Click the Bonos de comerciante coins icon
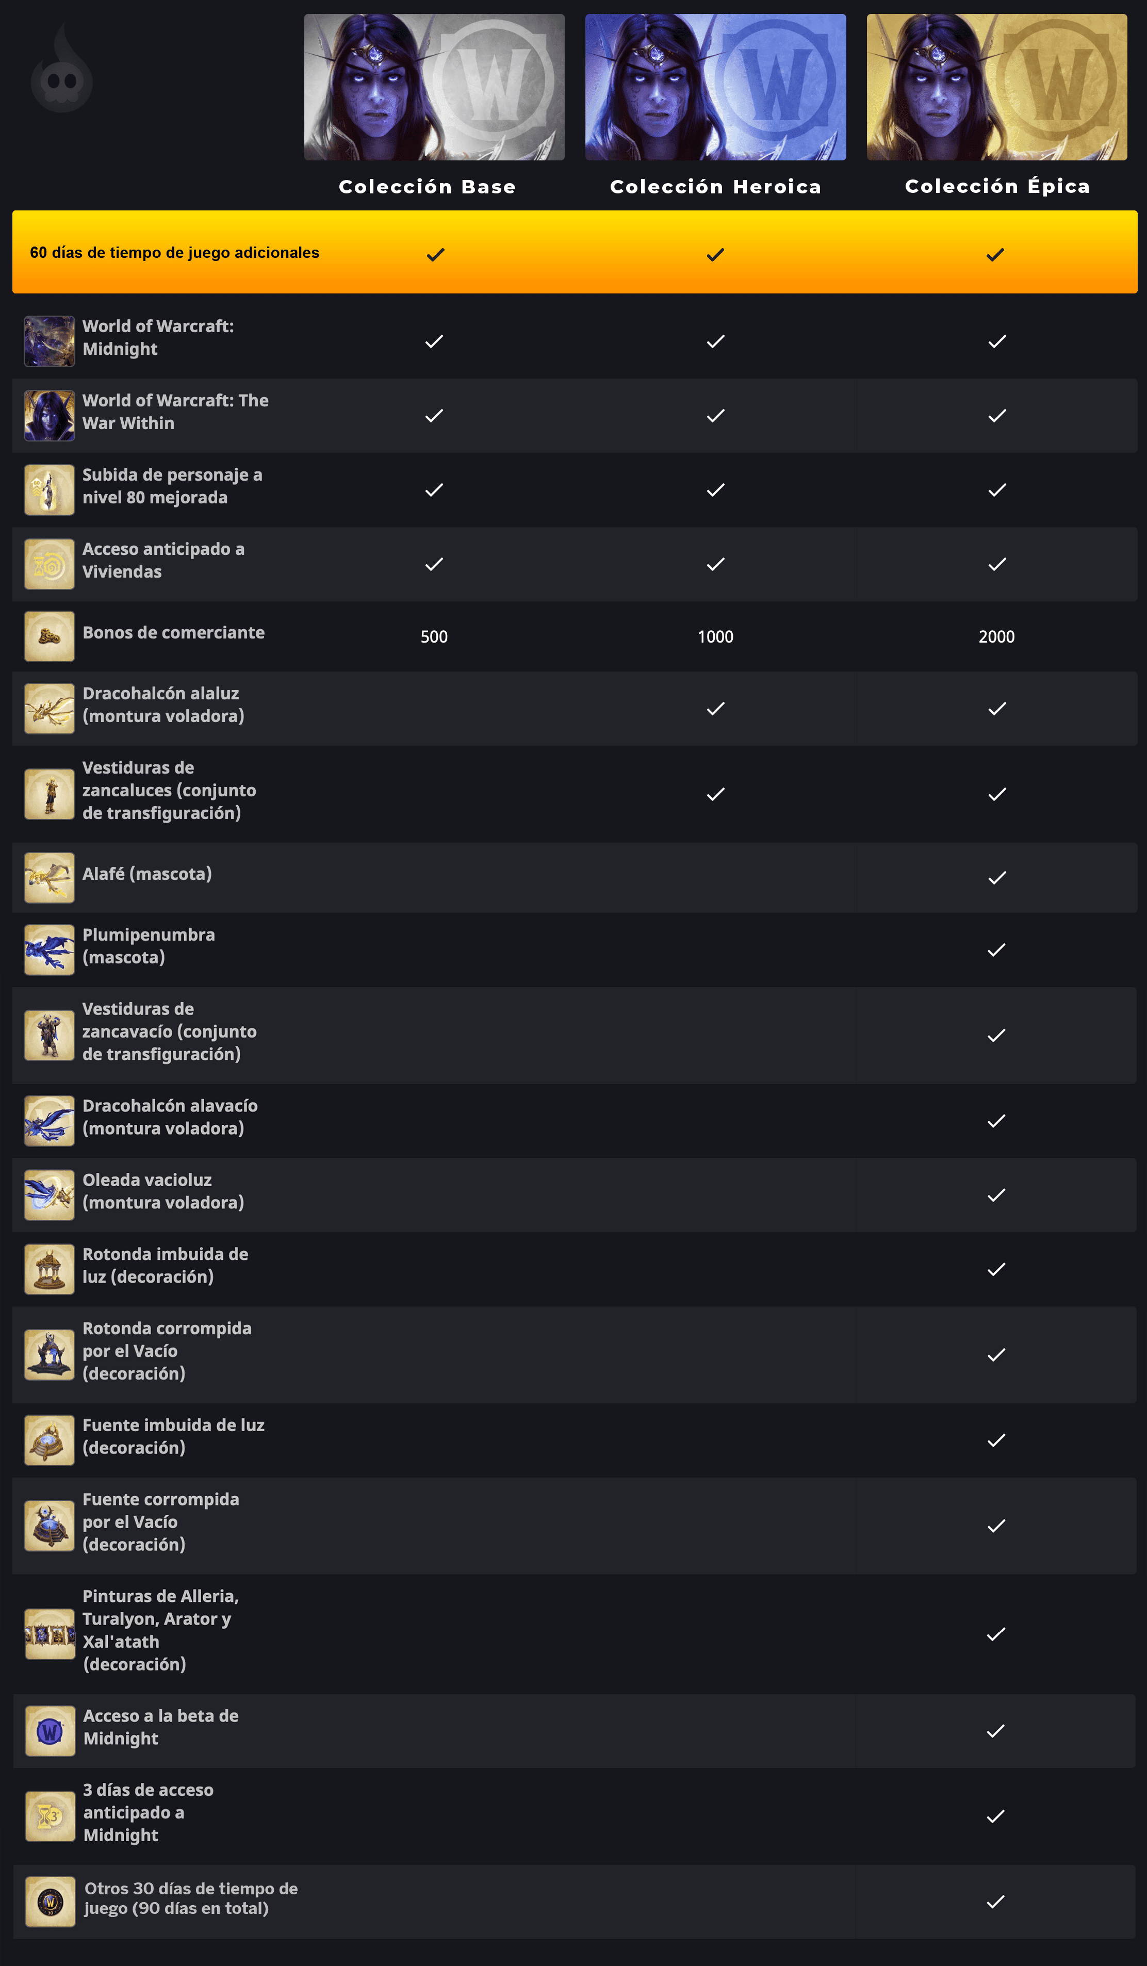The height and width of the screenshot is (1966, 1147). [49, 636]
